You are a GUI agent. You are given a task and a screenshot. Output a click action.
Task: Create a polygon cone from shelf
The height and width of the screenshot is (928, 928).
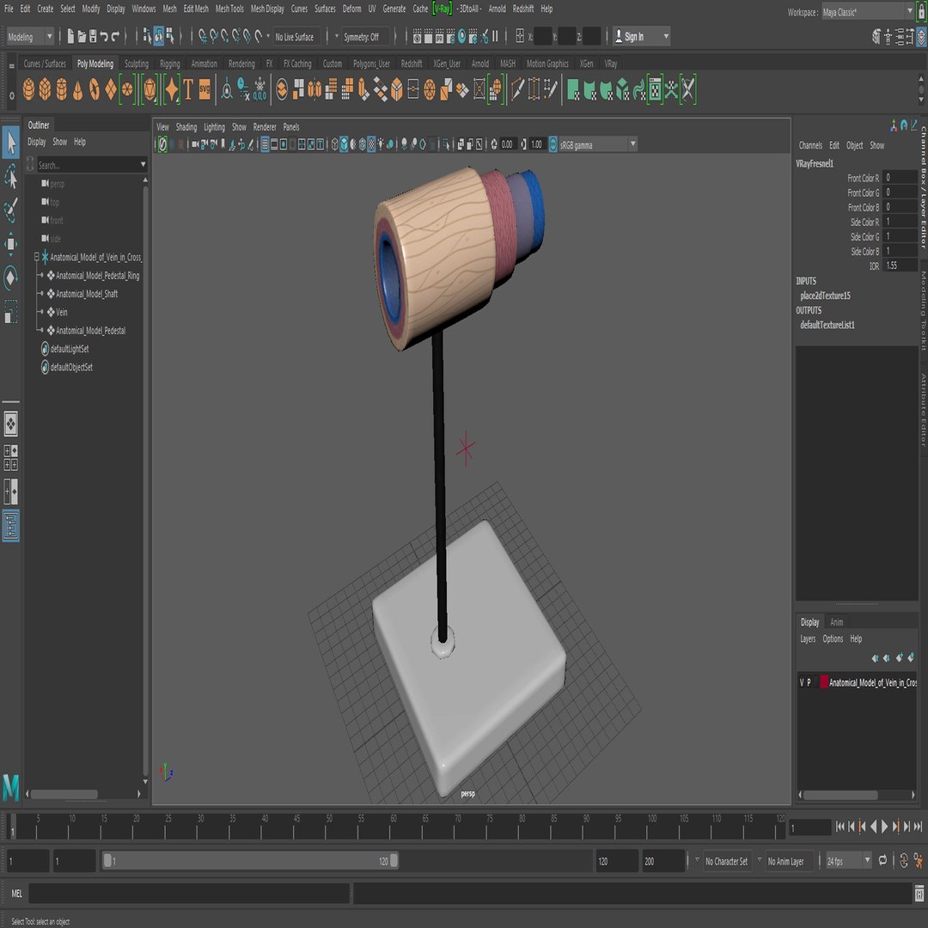tap(77, 90)
